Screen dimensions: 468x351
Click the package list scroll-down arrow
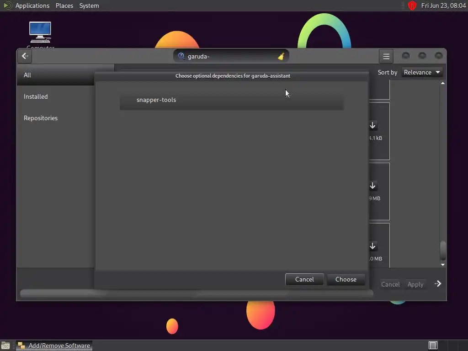[x=443, y=265]
